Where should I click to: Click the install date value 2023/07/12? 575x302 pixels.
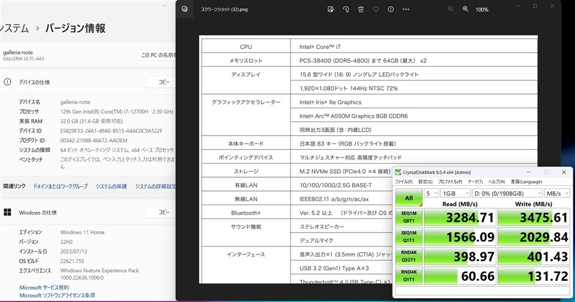click(74, 252)
